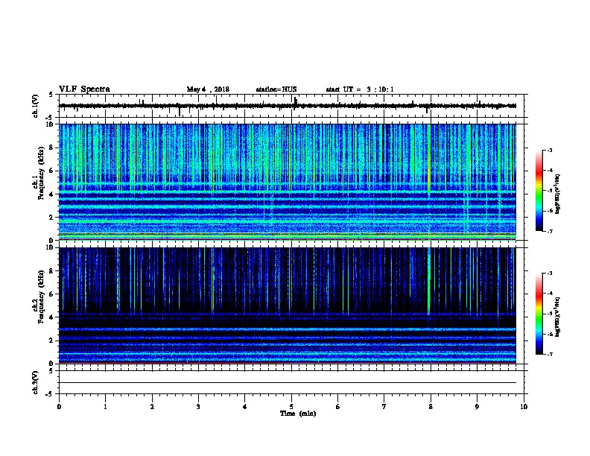This screenshot has width=590, height=456.
Task: Click the "ch.3(V)" axis label
Action: [x=36, y=383]
